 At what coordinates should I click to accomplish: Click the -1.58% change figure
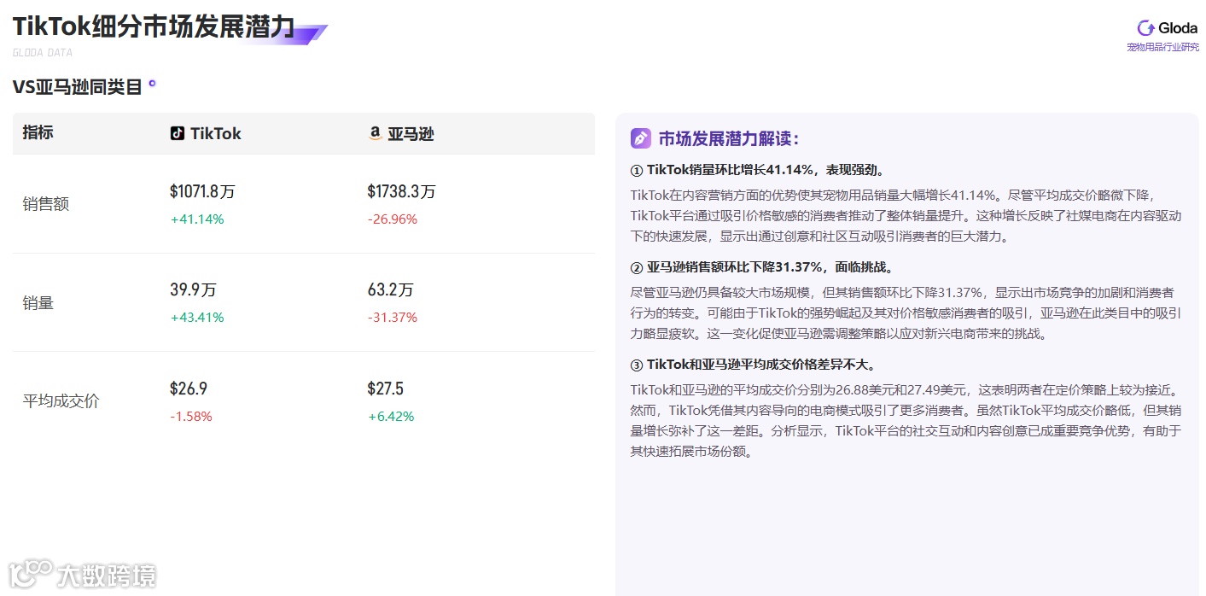click(191, 417)
